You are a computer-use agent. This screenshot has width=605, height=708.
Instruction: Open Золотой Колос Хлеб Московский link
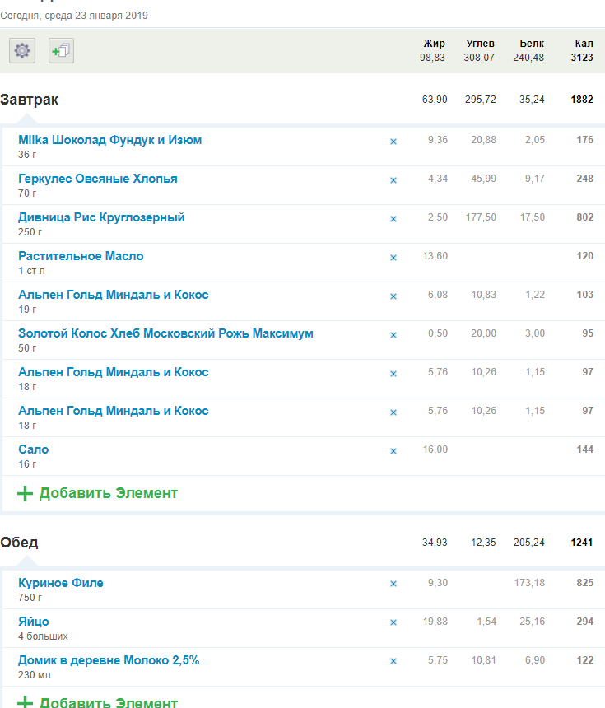click(x=165, y=333)
